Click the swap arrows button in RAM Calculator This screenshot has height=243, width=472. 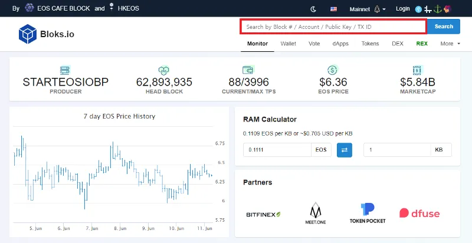coord(345,150)
